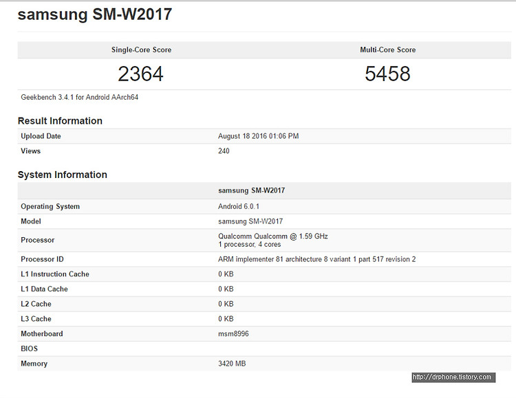The height and width of the screenshot is (398, 516).
Task: Click the August 18 2016 upload date value
Action: [258, 136]
